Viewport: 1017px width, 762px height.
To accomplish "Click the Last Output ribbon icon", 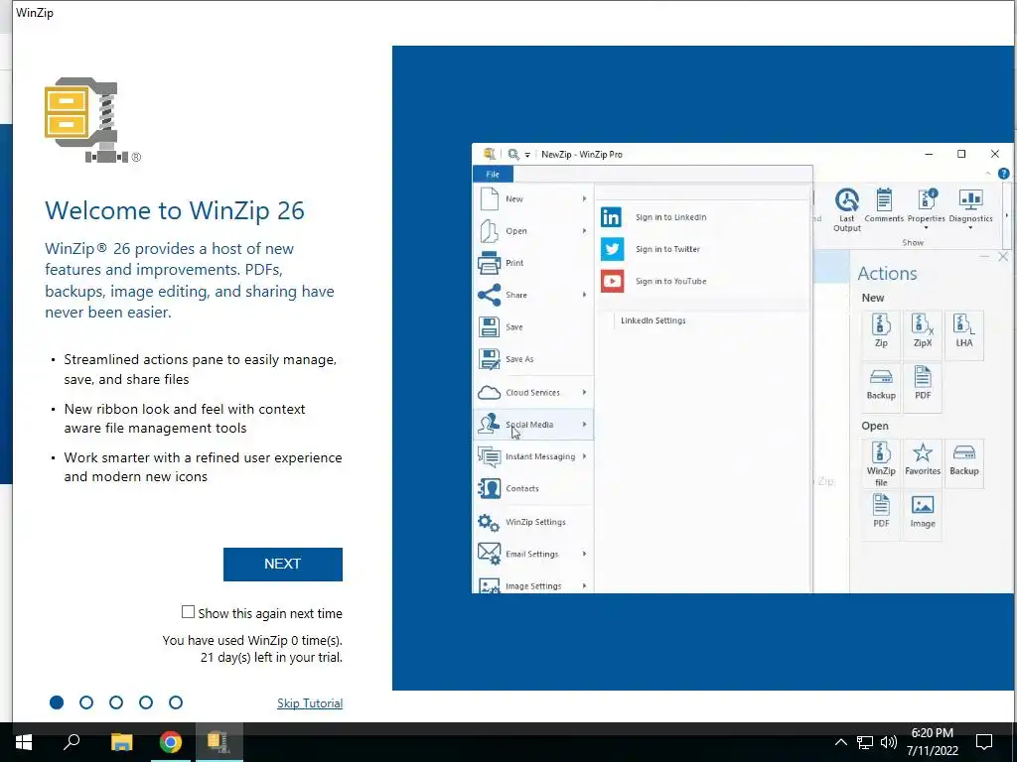I will click(846, 200).
